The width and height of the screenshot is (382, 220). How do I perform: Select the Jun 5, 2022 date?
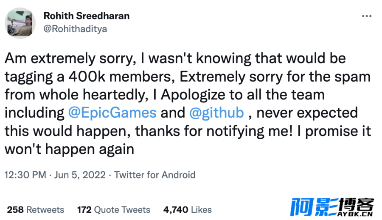pos(80,175)
